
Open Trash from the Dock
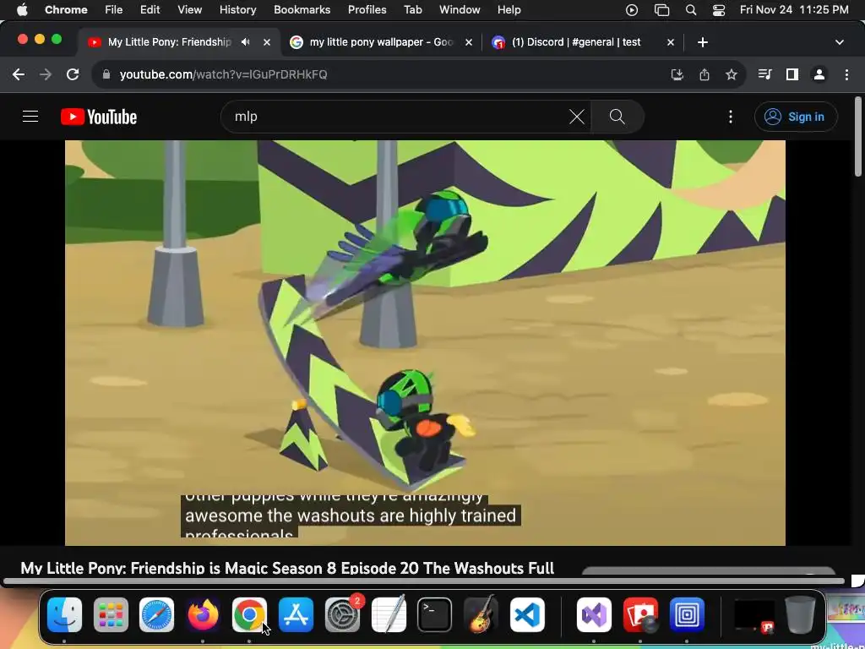point(800,614)
